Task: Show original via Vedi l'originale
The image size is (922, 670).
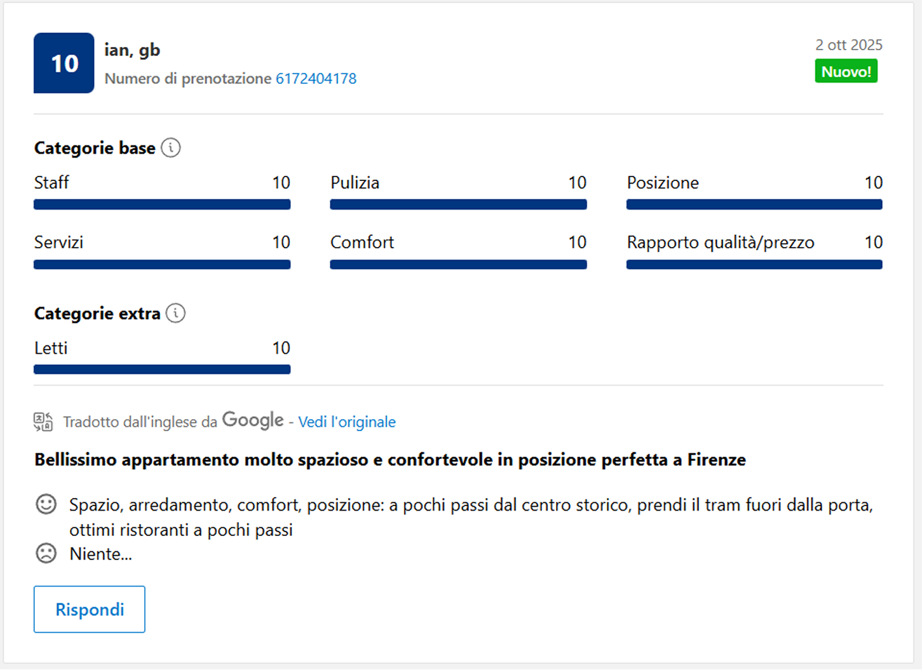Action: coord(347,422)
